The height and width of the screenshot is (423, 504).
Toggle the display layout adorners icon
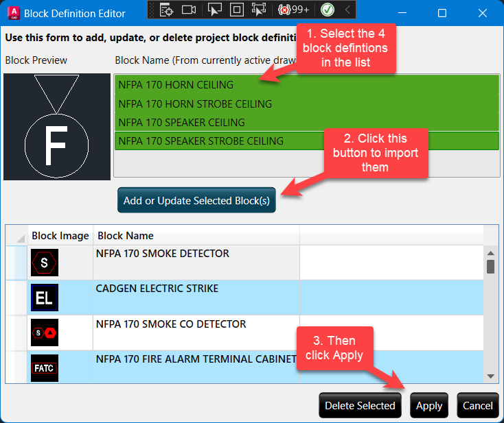237,10
